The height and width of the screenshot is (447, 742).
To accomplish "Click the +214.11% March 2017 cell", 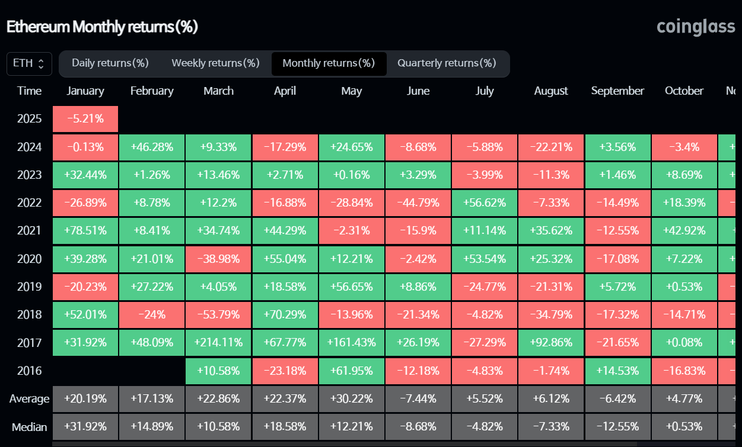I will click(218, 343).
